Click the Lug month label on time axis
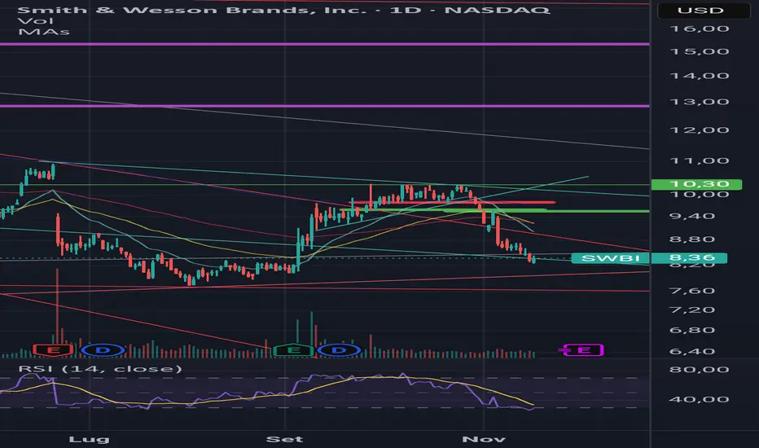This screenshot has height=448, width=759. (89, 440)
